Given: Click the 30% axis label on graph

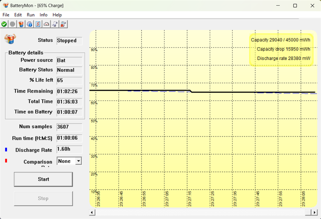Looking at the screenshot, I should coord(94,156).
